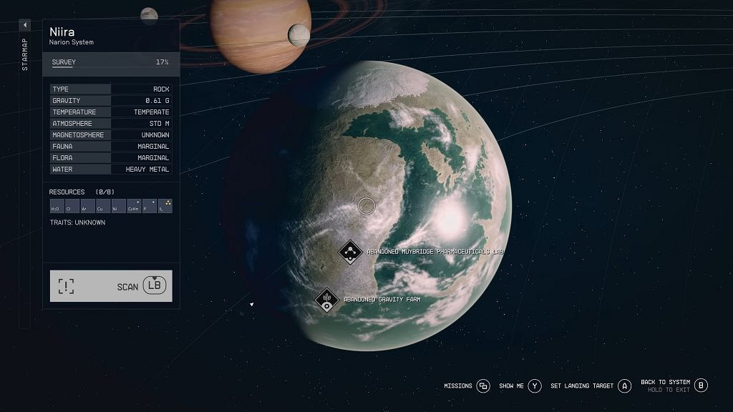The height and width of the screenshot is (412, 733).
Task: Click the F resource icon
Action: click(x=148, y=206)
